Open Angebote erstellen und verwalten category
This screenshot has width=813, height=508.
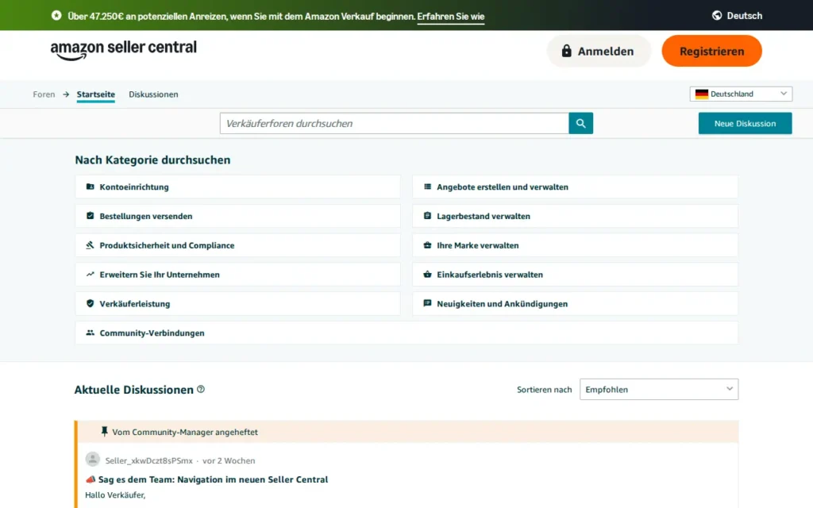pyautogui.click(x=575, y=187)
